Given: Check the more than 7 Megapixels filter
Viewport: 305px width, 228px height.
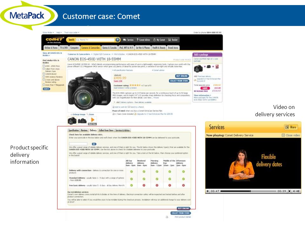Looking at the screenshot, I should [44, 85].
